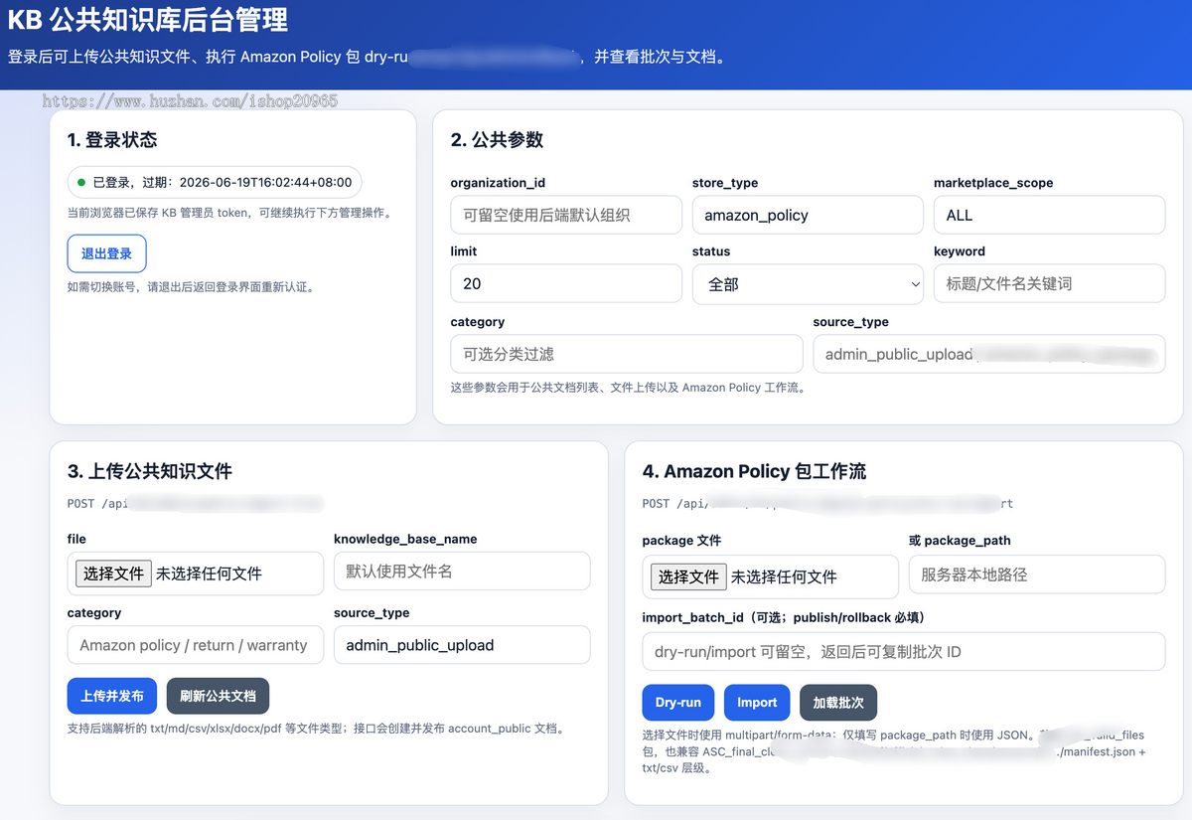This screenshot has width=1192, height=820.
Task: Click the 退出登录 button
Action: [106, 253]
